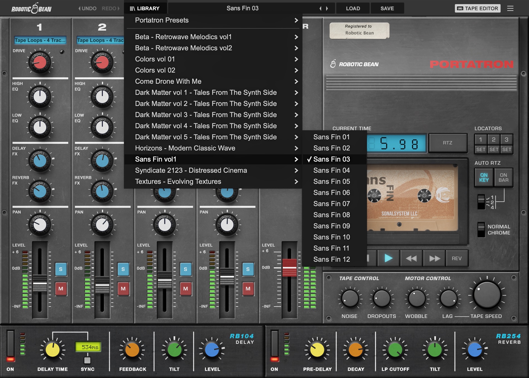Viewport: 529px width, 378px height.
Task: Select the Sans Fin 07 preset
Action: pos(331,204)
